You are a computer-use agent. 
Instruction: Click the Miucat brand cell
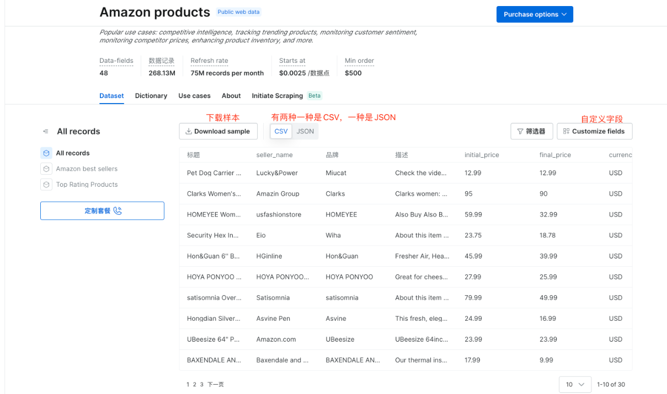tap(336, 173)
